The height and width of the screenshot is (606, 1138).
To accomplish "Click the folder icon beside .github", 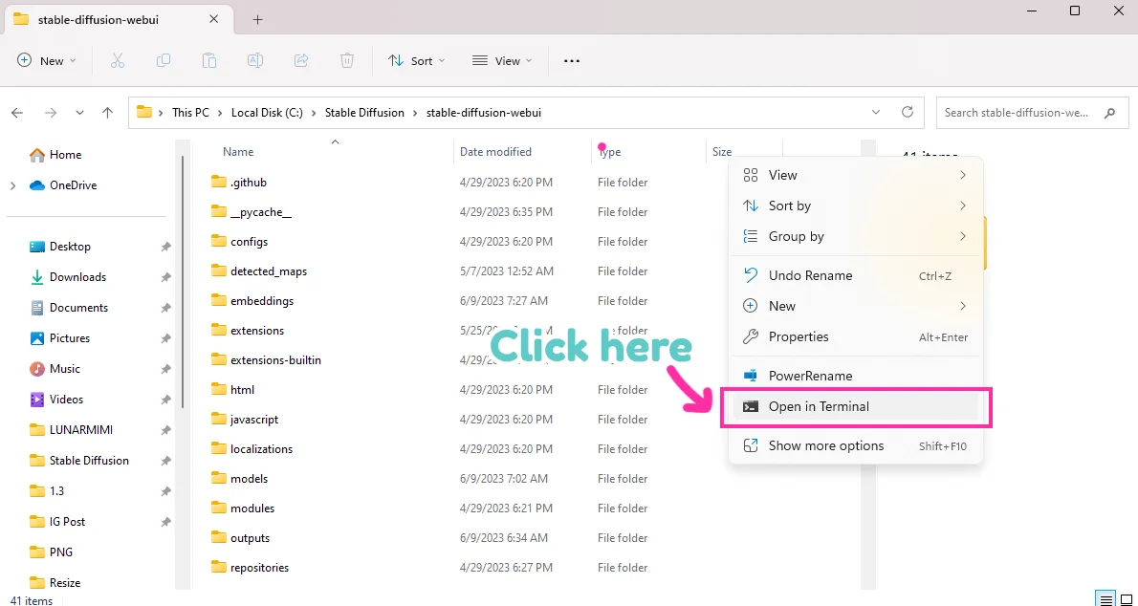I will 219,182.
